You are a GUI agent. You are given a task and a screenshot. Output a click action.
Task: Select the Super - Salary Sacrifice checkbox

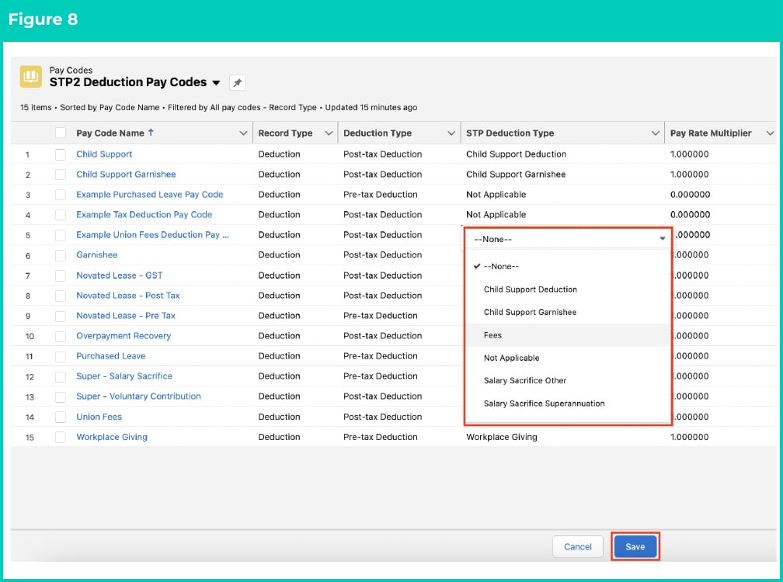(61, 376)
